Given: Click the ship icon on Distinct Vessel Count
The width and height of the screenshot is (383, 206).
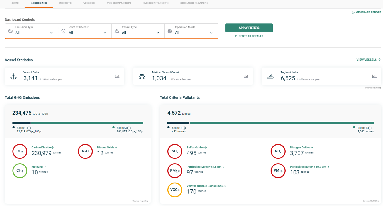Looking at the screenshot, I should (142, 76).
